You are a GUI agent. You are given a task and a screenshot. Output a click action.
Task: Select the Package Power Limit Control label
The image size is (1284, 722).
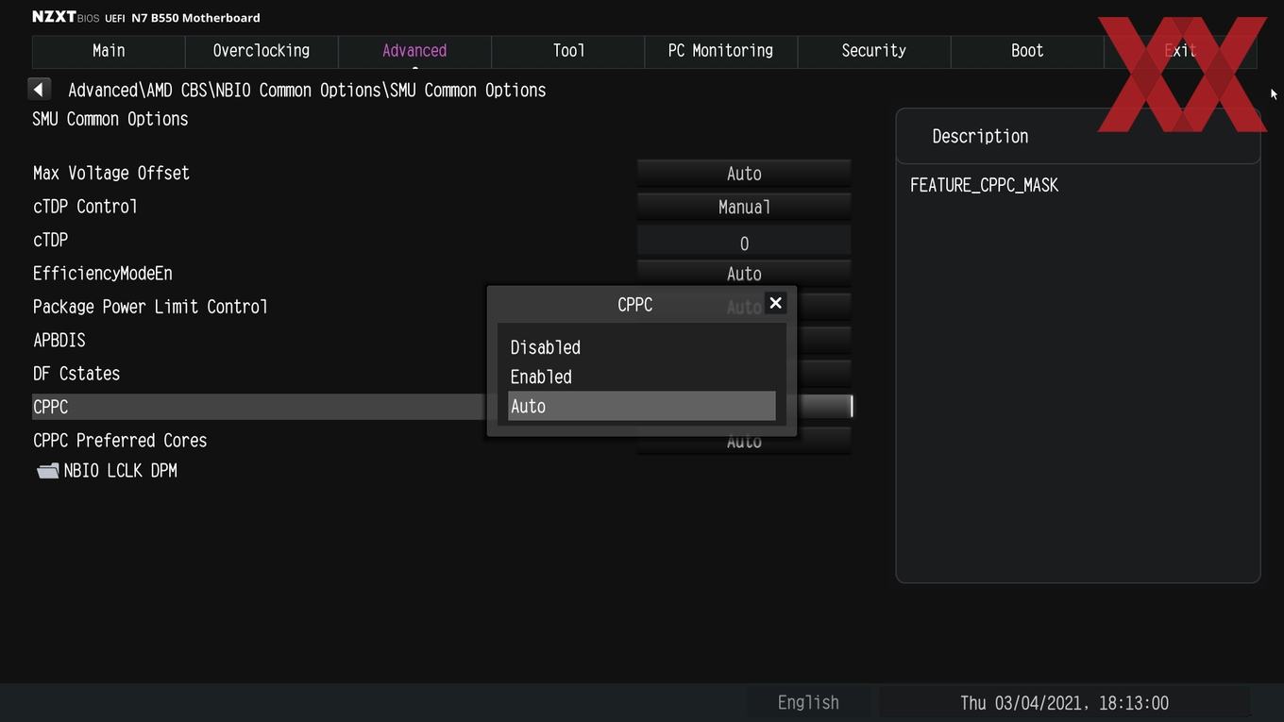click(x=150, y=307)
